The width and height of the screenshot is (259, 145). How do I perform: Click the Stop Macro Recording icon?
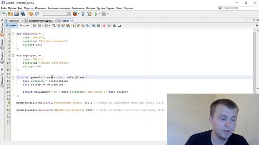(109, 26)
